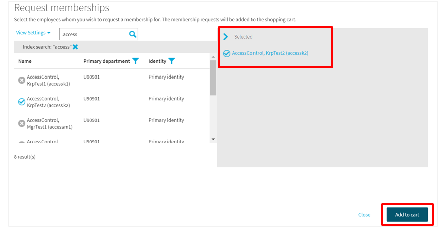Click the Add to cart button
Viewport: 443px width, 229px height.
click(x=407, y=215)
